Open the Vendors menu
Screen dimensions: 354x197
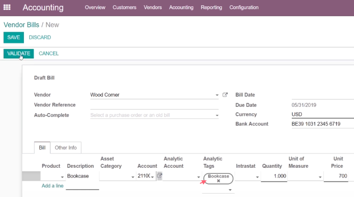(x=153, y=8)
